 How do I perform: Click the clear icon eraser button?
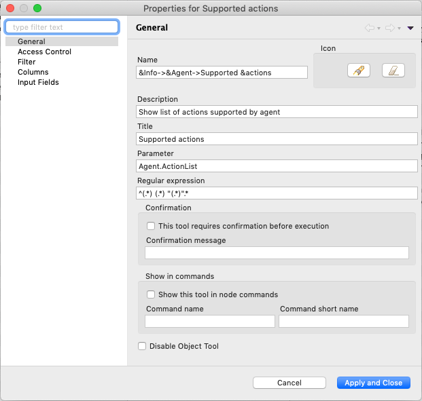393,71
